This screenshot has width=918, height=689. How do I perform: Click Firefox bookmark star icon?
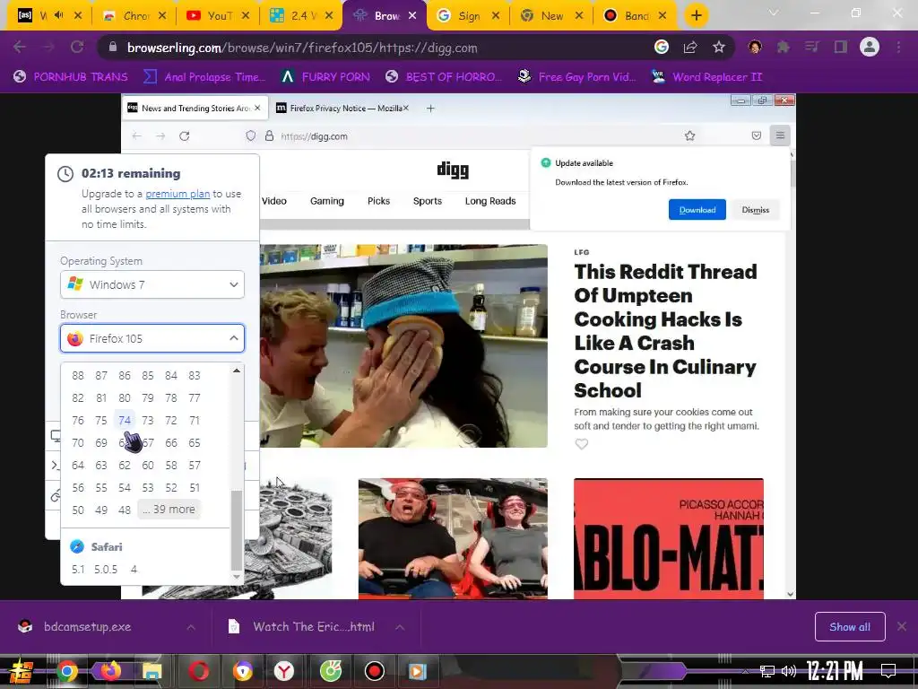(x=690, y=136)
